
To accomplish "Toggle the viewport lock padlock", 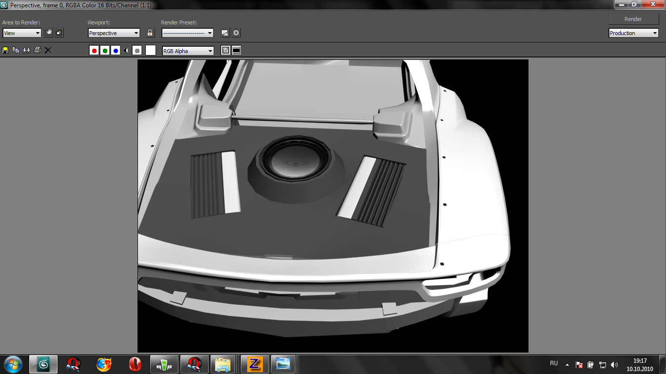I will click(x=150, y=33).
